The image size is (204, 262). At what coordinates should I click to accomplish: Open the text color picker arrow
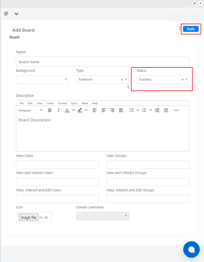point(73,110)
